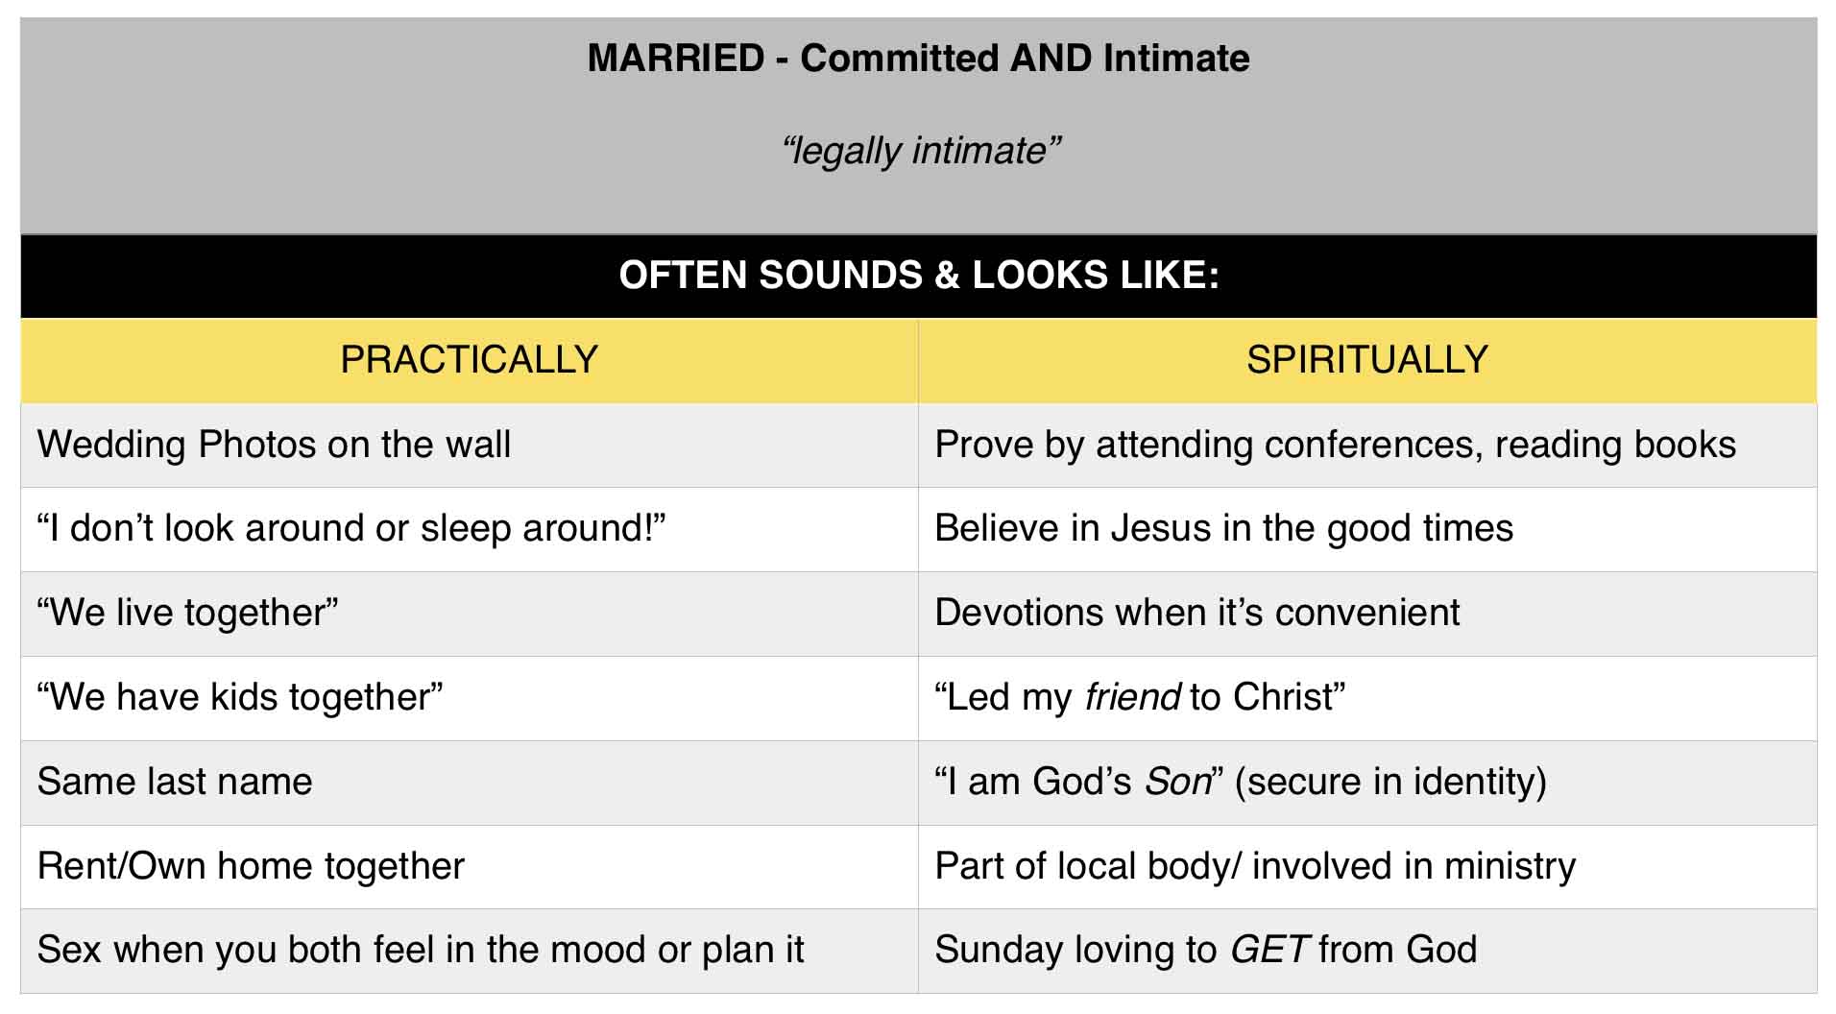Viewport: 1836px width, 1014px height.
Task: Select Sex when you both feel in the mood cell
Action: click(x=470, y=951)
